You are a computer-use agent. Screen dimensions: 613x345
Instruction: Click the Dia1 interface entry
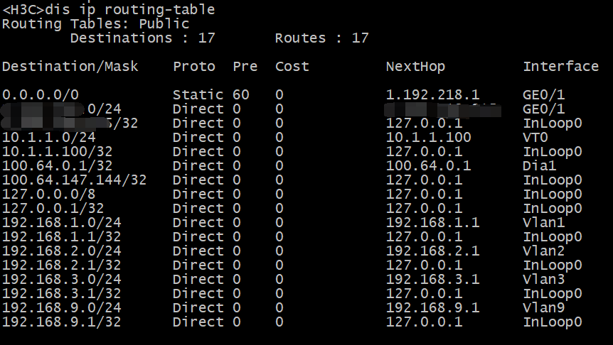click(539, 165)
